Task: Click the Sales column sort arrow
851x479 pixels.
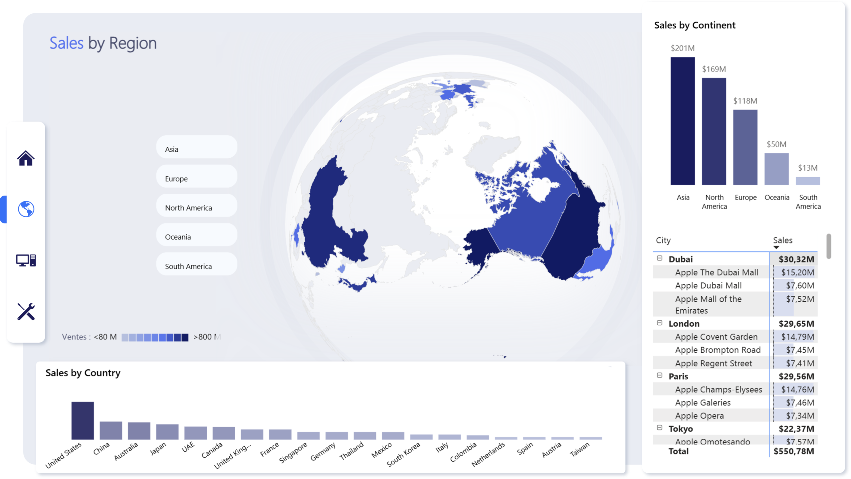Action: (x=776, y=247)
